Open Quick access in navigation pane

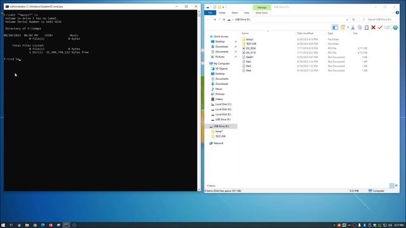[221, 37]
